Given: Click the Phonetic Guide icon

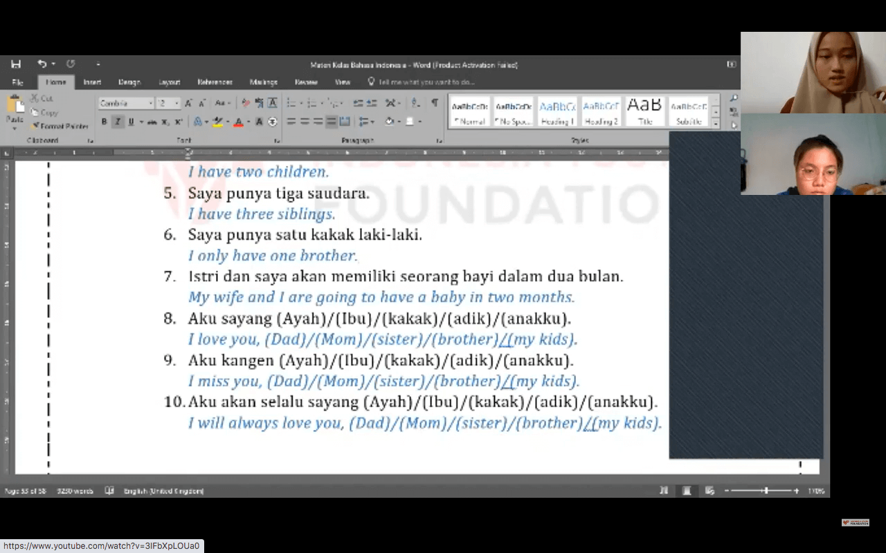Looking at the screenshot, I should (x=259, y=103).
